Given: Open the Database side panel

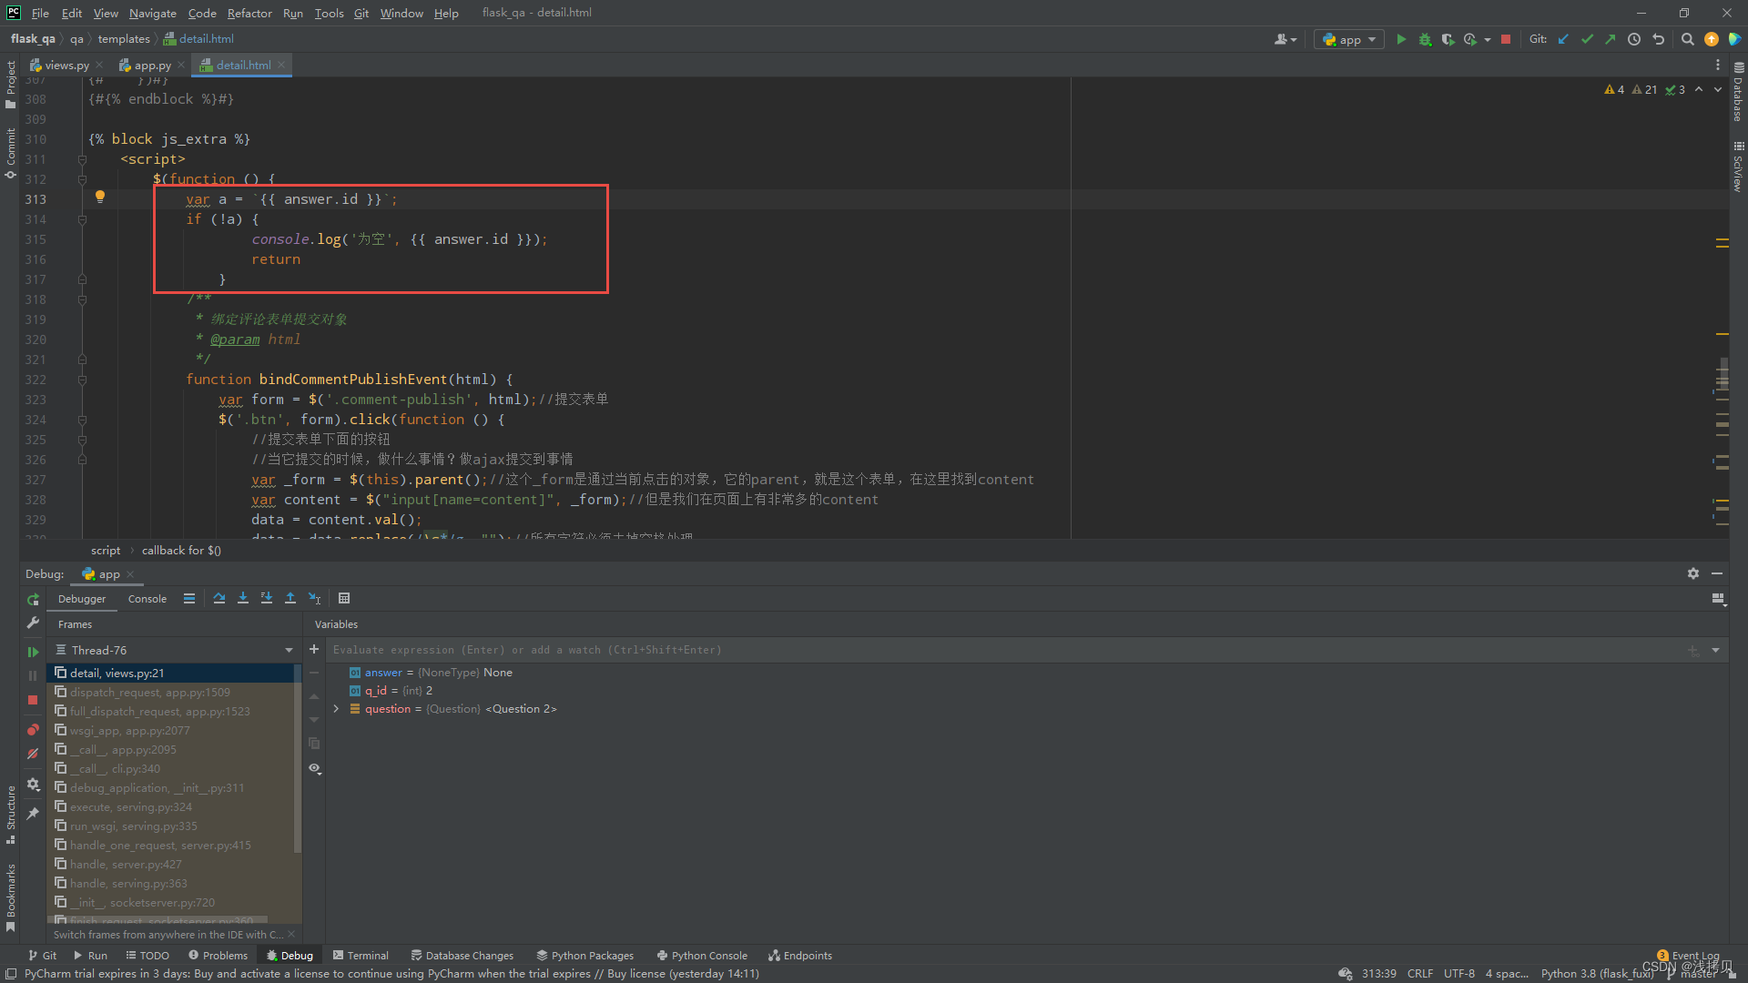Looking at the screenshot, I should pyautogui.click(x=1738, y=93).
